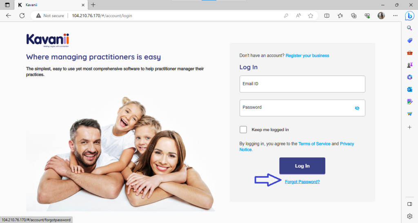Open the Terms of Service link
The height and width of the screenshot is (223, 418).
point(314,144)
